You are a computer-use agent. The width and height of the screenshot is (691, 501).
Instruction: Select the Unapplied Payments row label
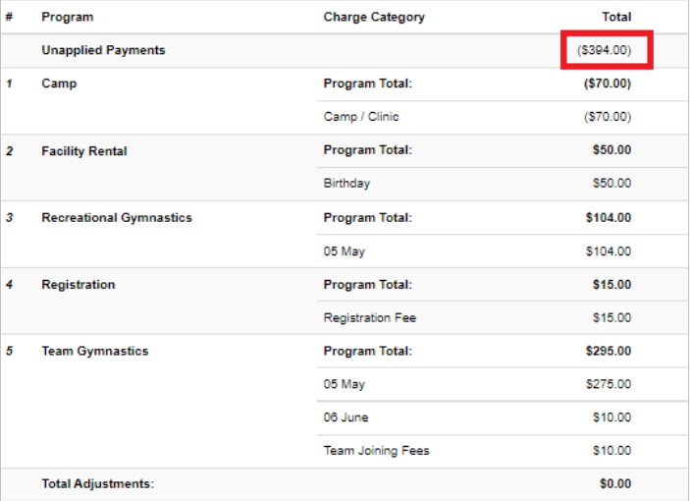(104, 50)
